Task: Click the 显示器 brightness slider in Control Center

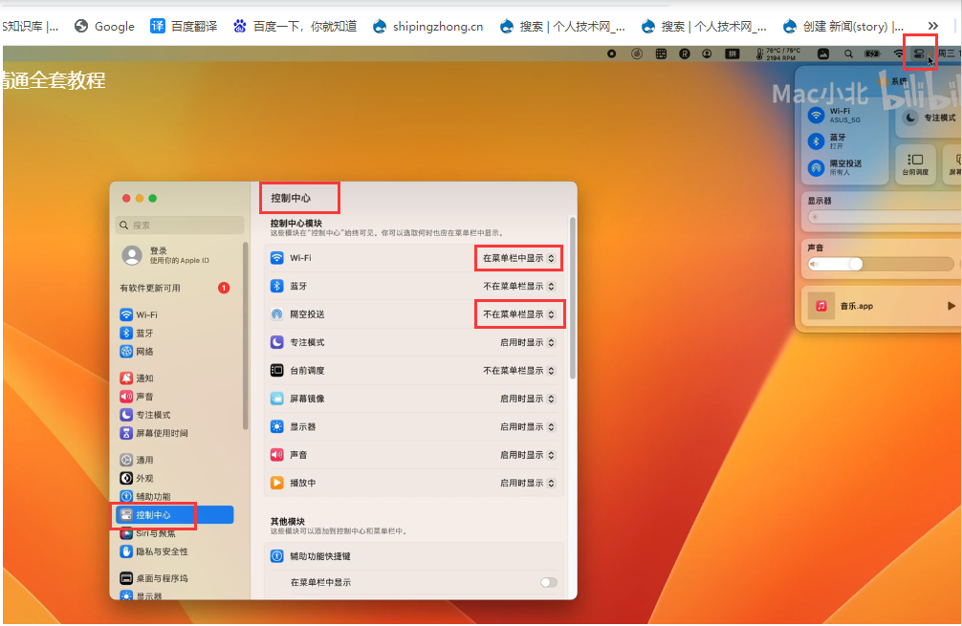Action: (x=885, y=217)
